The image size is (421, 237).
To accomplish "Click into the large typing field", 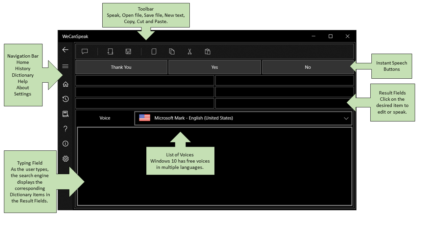I will tap(214, 166).
